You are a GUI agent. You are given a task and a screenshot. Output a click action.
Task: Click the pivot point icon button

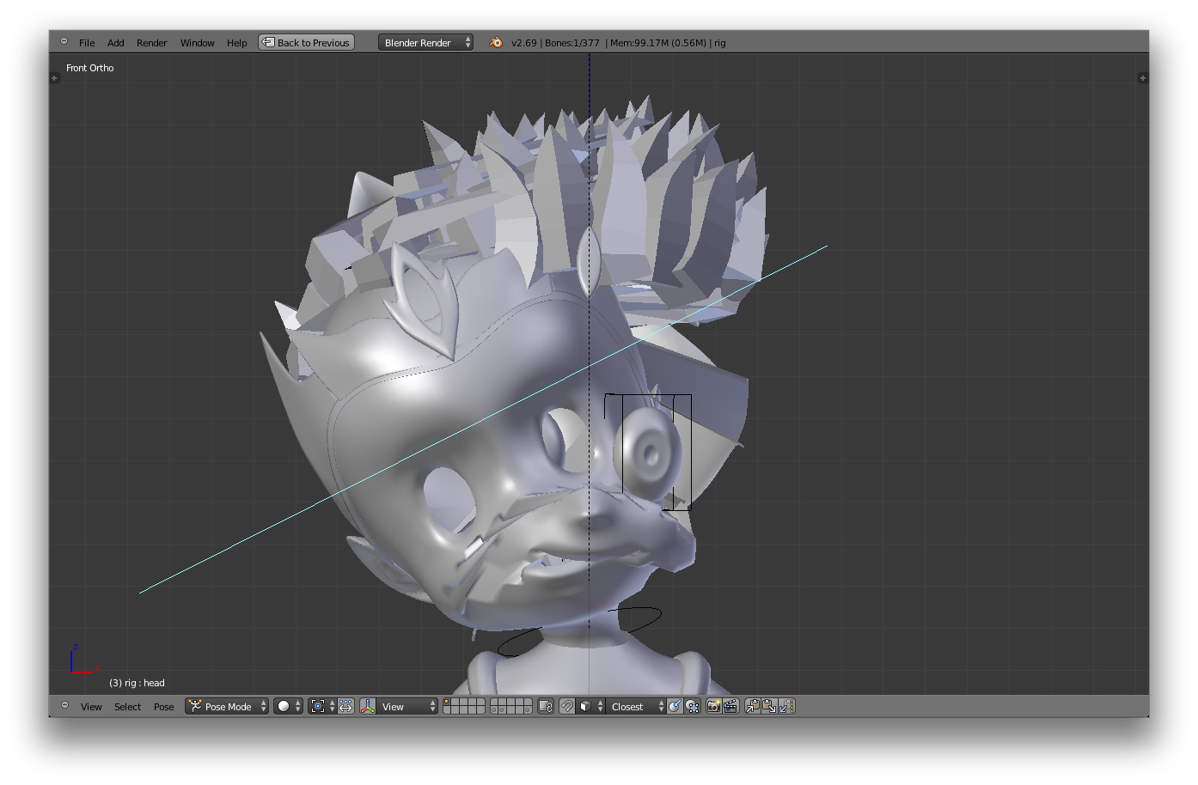pyautogui.click(x=318, y=706)
